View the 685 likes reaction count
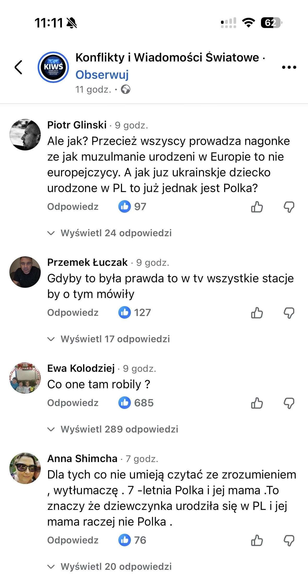Viewport: 308px width, 585px height. (x=136, y=403)
